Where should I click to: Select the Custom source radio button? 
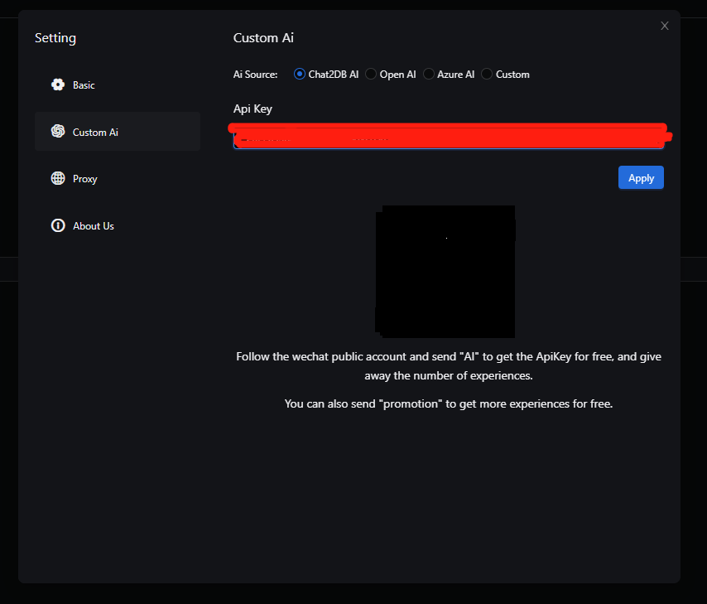coord(487,74)
